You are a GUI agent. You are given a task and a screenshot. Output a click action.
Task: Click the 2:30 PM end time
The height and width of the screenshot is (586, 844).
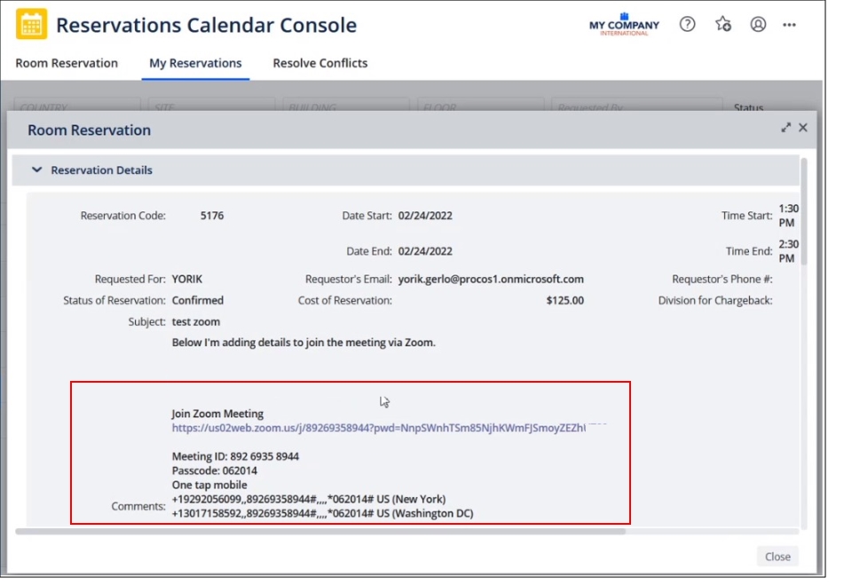point(789,251)
